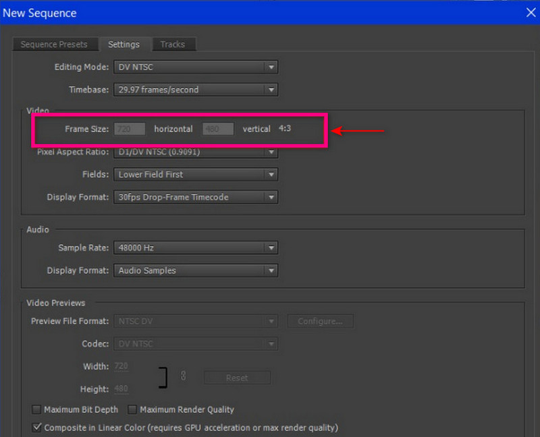Close the New Sequence dialog
The image size is (540, 437).
pyautogui.click(x=530, y=12)
